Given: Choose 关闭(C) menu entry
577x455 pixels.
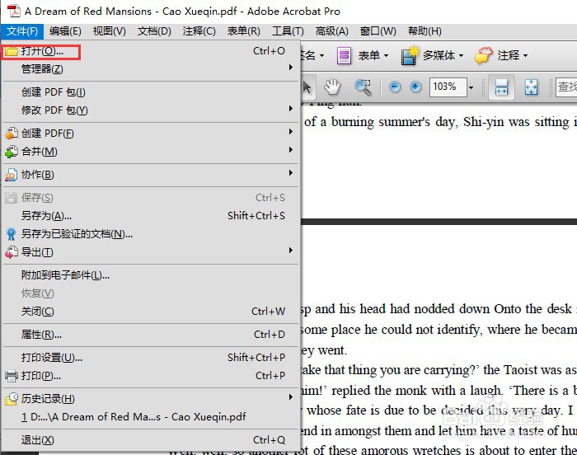Looking at the screenshot, I should point(150,312).
